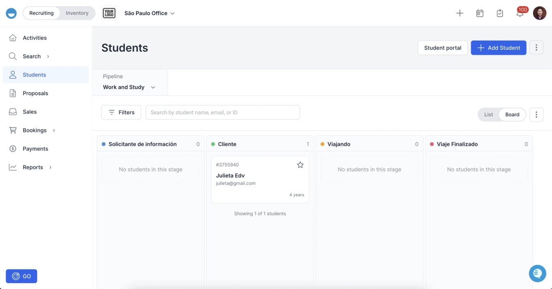The width and height of the screenshot is (552, 289).
Task: Expand the Bookings submenu chevron
Action: (54, 130)
